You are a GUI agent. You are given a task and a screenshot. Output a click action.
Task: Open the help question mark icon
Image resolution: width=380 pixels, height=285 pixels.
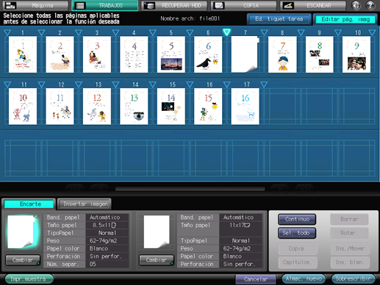pos(370,5)
